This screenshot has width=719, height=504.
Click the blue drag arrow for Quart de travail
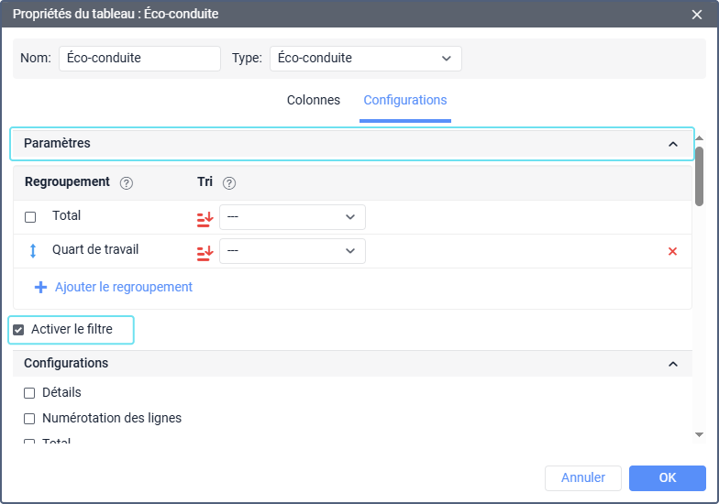click(x=31, y=250)
